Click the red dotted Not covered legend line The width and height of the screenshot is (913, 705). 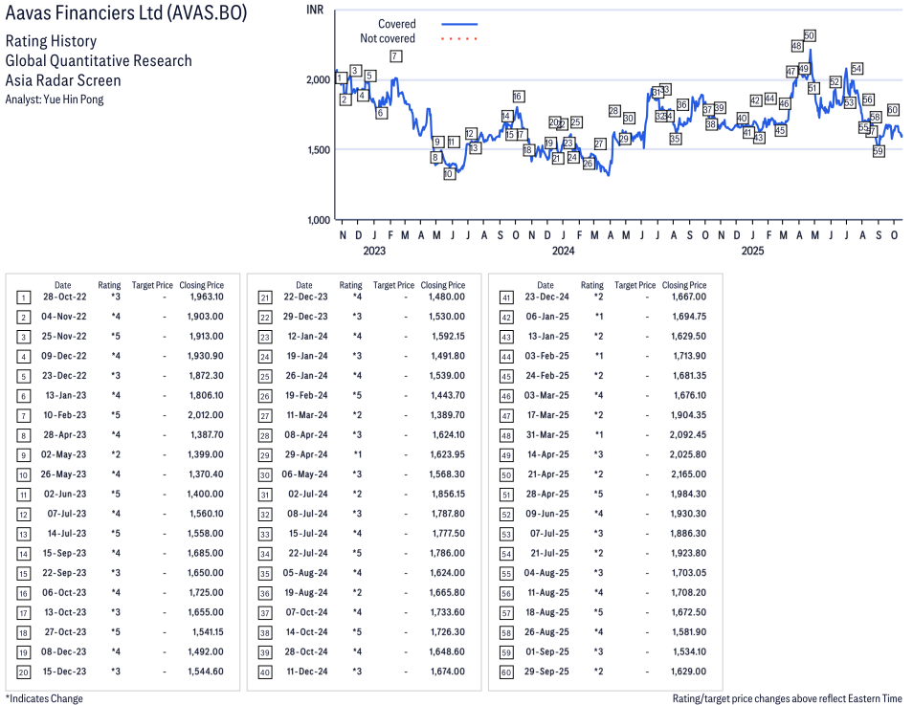[x=459, y=39]
